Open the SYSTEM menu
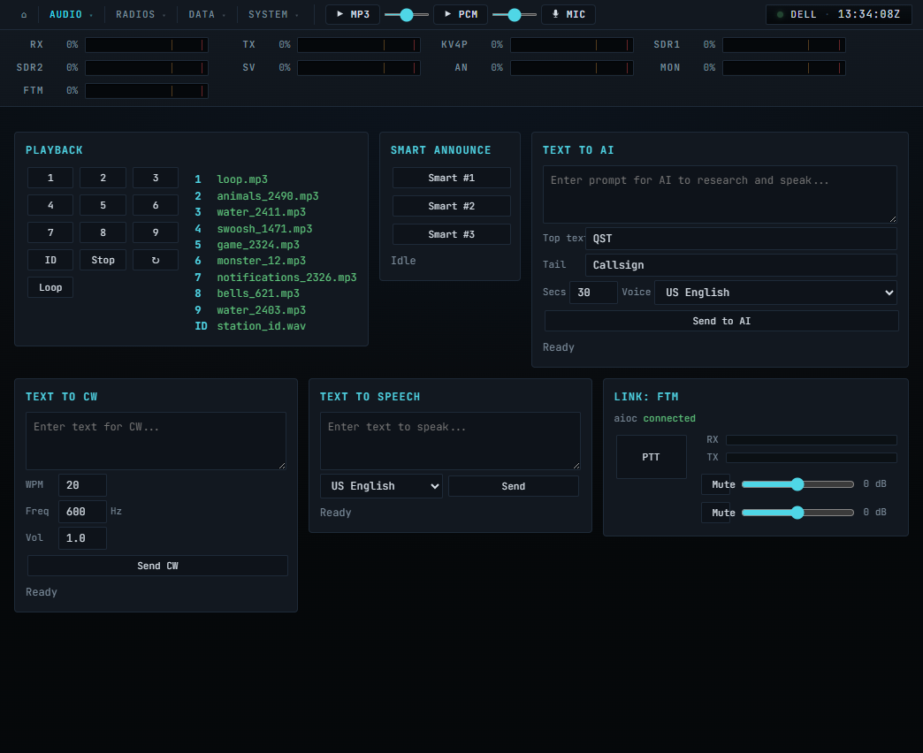The height and width of the screenshot is (753, 923). (x=273, y=14)
